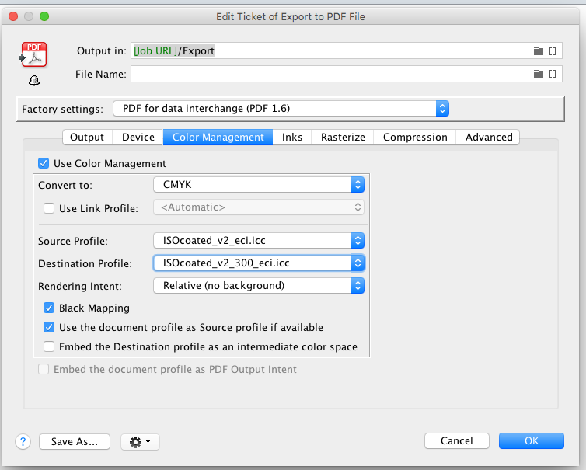Expand the Factory settings dropdown
Viewport: 586px width, 470px height.
(x=441, y=109)
